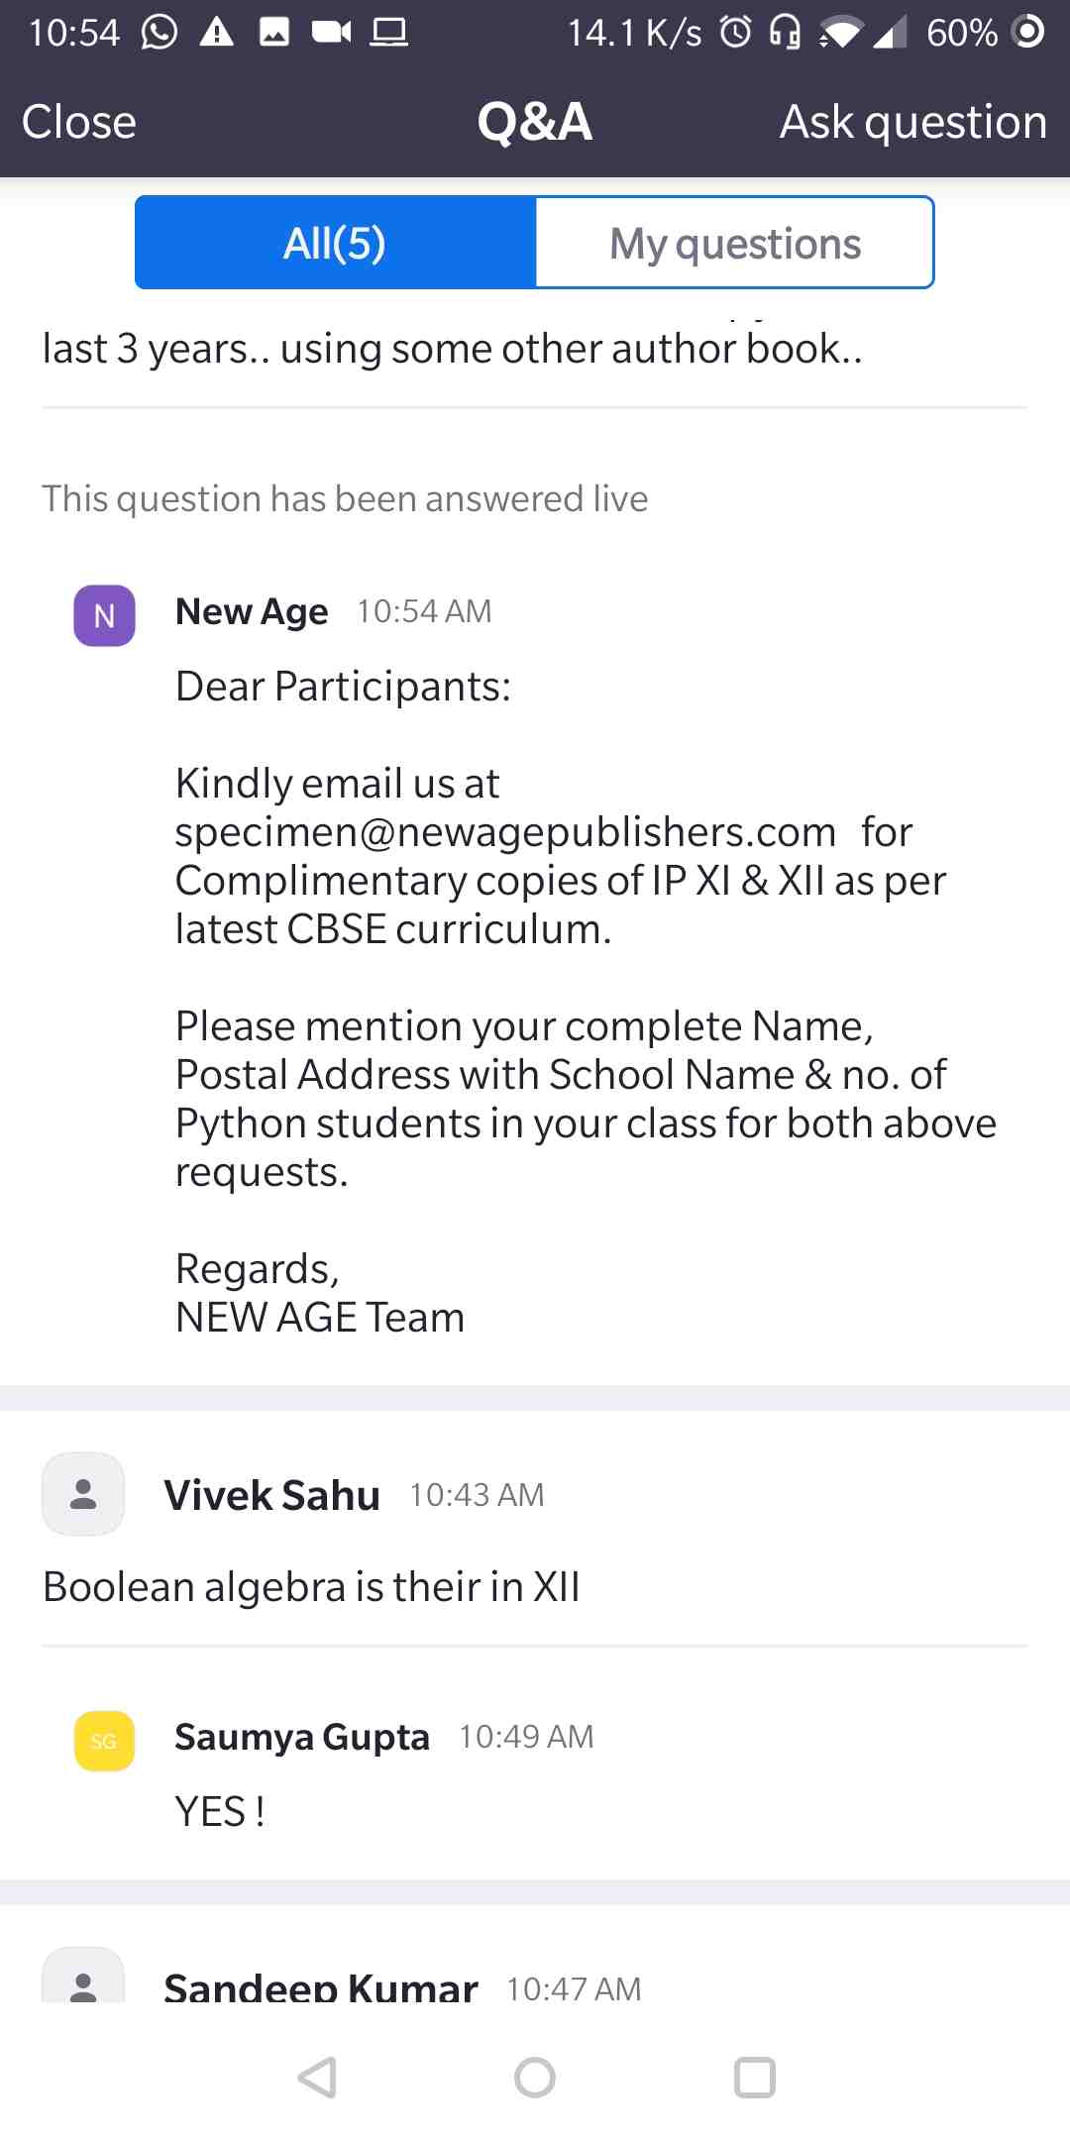The width and height of the screenshot is (1070, 2140).
Task: Tap the alarm clock status icon
Action: coord(735,33)
